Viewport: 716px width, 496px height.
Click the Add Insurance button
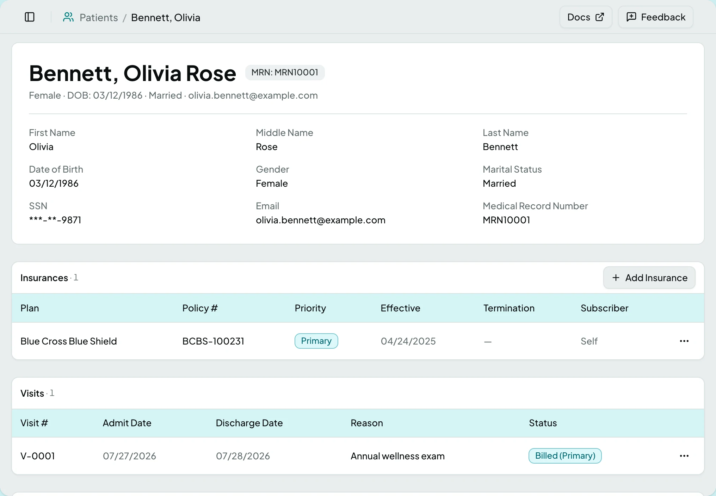tap(649, 278)
